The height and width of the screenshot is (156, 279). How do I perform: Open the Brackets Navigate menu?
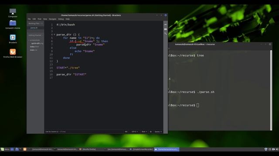click(x=52, y=19)
